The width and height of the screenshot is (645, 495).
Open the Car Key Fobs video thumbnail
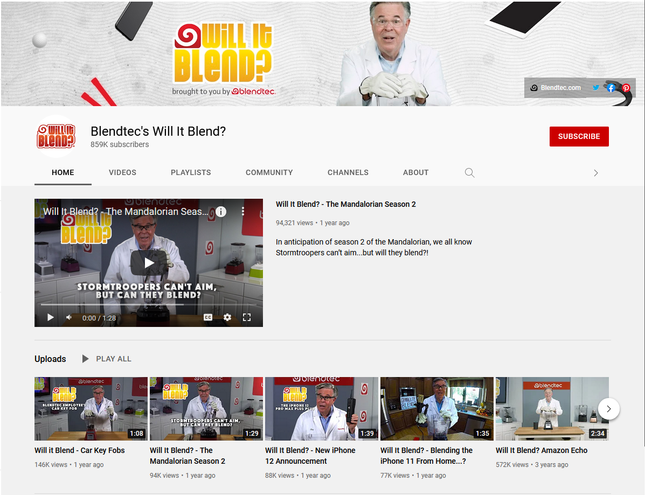point(91,409)
